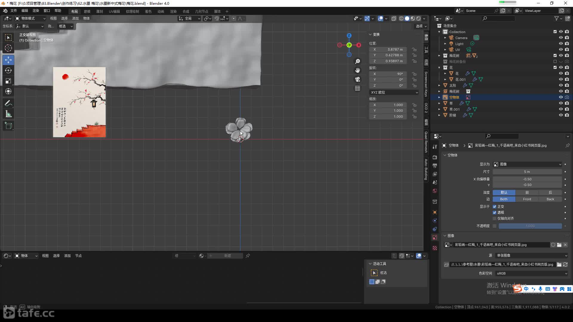
Task: Adjust the 不透明度 1.000 slider
Action: (x=530, y=226)
